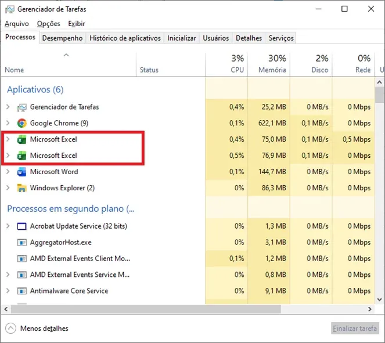Open the Serviços tab

tap(281, 38)
